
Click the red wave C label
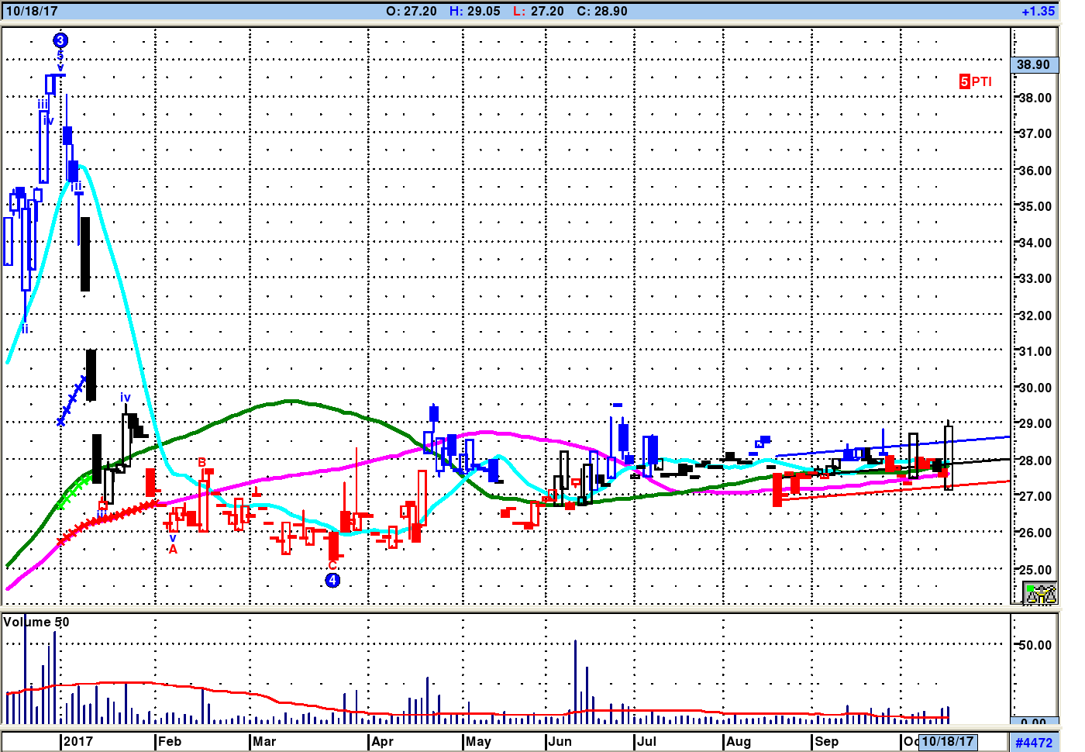pos(332,565)
